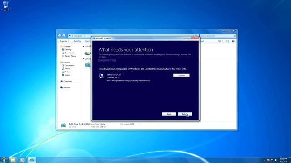Open the Explorer Help icon
Viewport: 291px width, 163px height.
(x=233, y=41)
